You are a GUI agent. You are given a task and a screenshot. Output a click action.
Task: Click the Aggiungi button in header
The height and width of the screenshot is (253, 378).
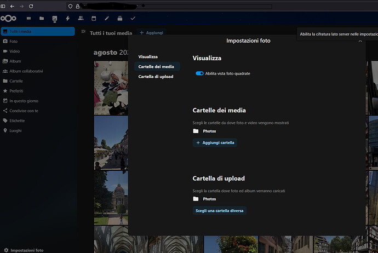[151, 33]
